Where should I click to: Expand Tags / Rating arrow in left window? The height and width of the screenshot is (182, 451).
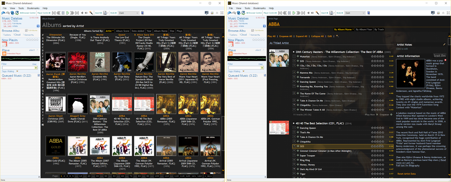17,71
